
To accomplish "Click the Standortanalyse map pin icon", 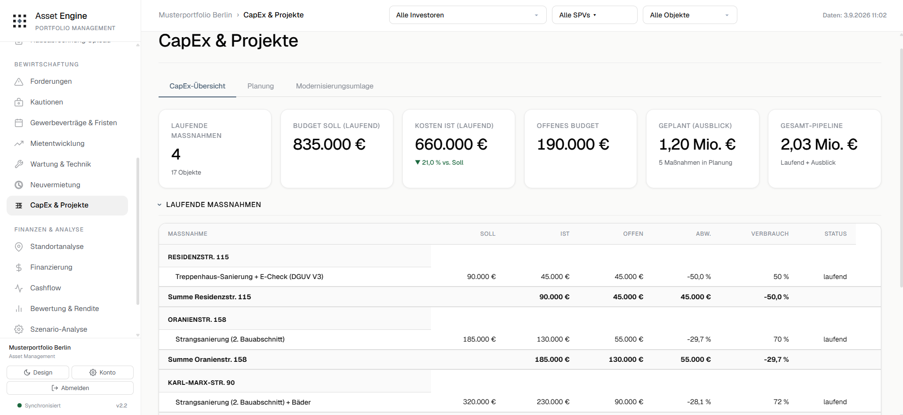I will pyautogui.click(x=19, y=247).
